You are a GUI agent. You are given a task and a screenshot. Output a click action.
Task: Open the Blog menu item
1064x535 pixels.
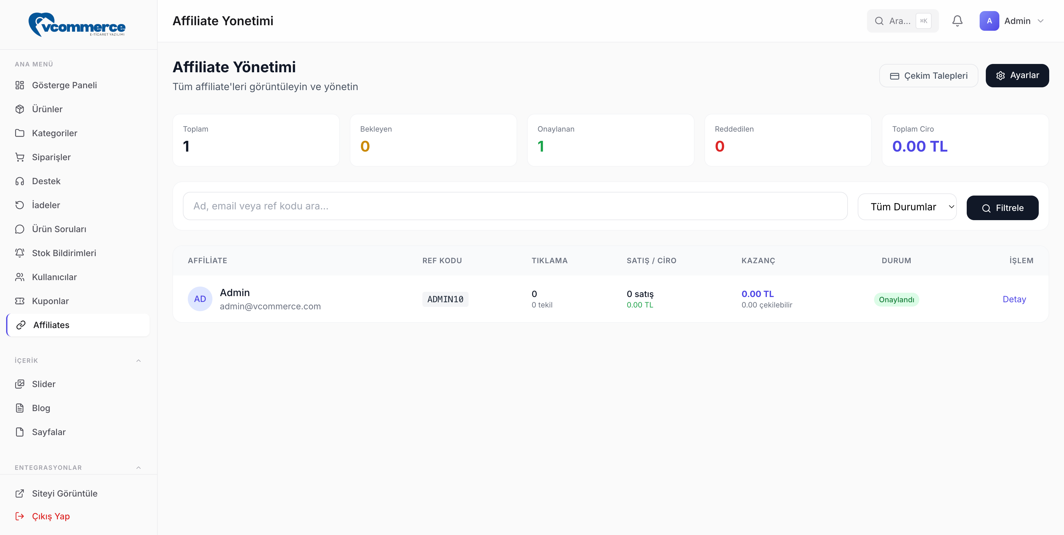[x=41, y=408]
